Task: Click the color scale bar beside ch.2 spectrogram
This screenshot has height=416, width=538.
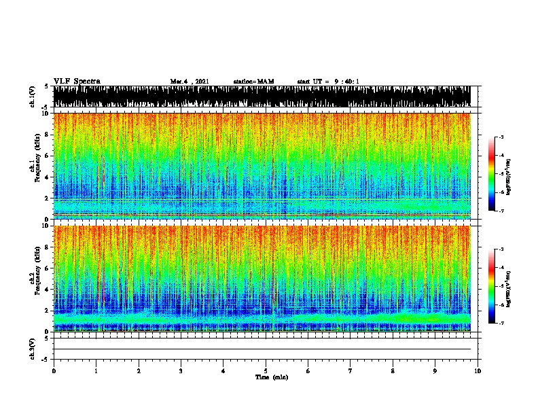Action: pos(491,286)
